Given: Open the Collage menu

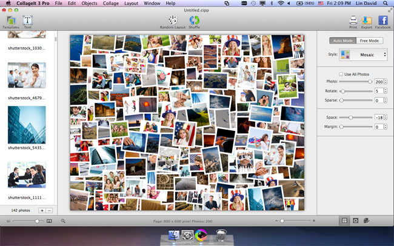Looking at the screenshot, I should coord(110,4).
